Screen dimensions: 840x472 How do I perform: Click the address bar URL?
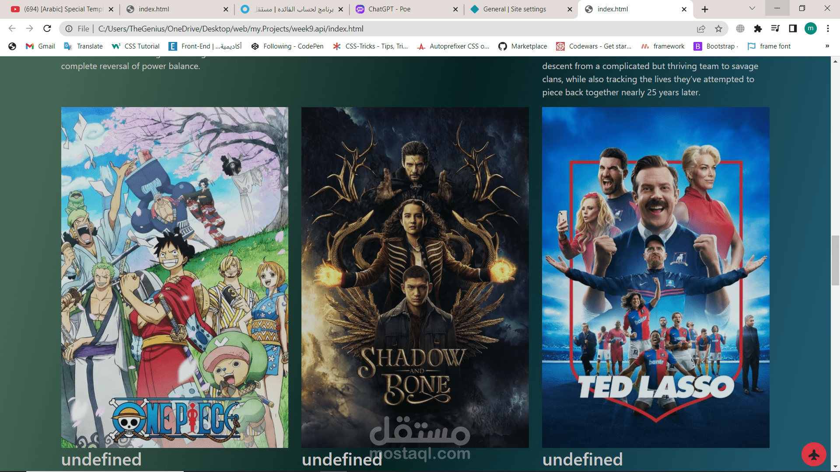pos(231,29)
